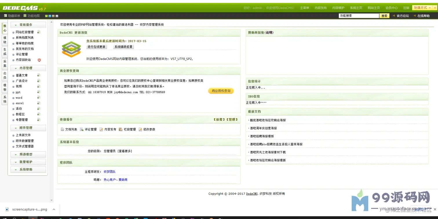This screenshot has height=219, width=438.
Task: Open 会员中心 in top navigation
Action: 391,8
